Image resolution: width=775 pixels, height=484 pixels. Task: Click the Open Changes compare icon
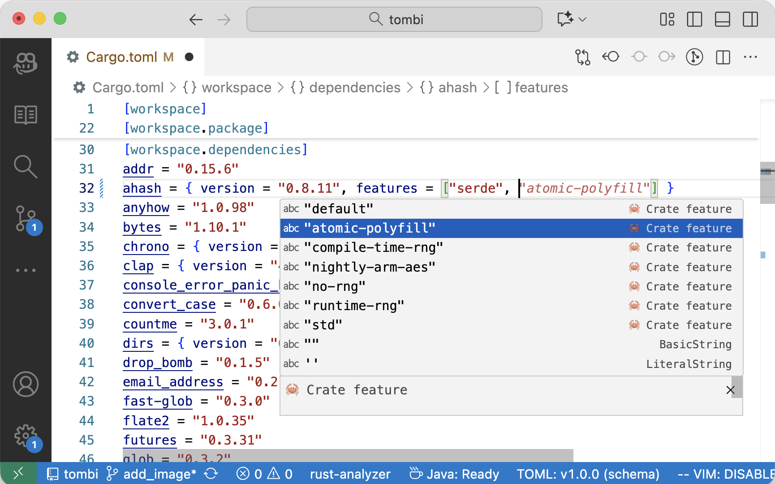582,57
